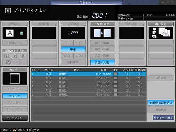Click the 1.000 magnification display
The height and width of the screenshot is (132, 176).
point(73,33)
